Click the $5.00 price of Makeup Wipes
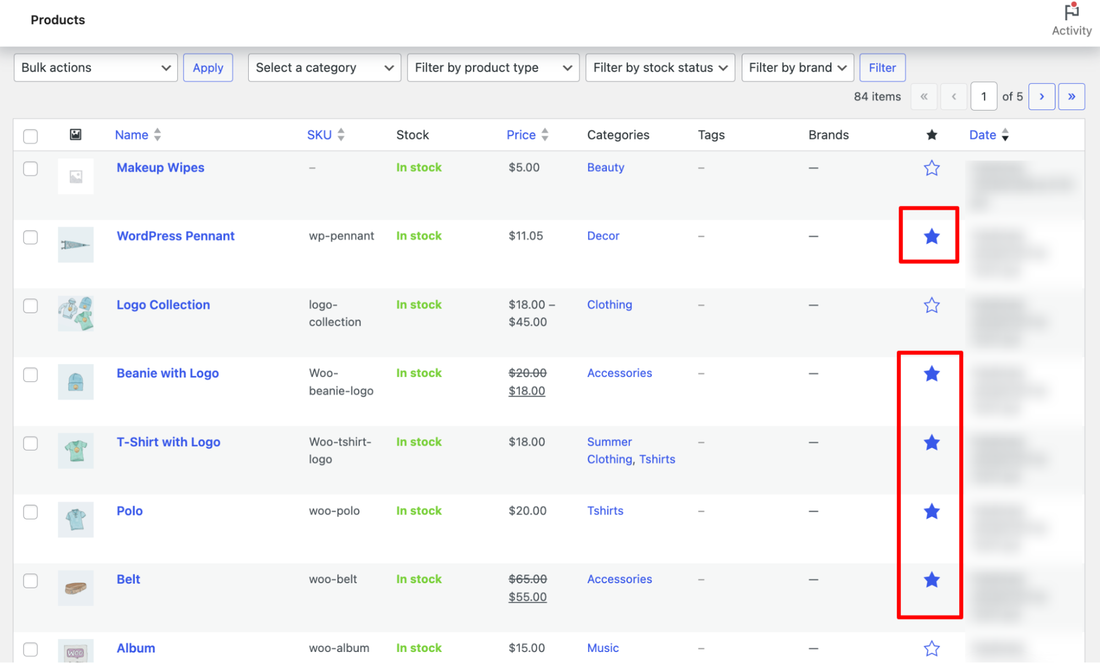Image resolution: width=1100 pixels, height=663 pixels. (x=524, y=168)
